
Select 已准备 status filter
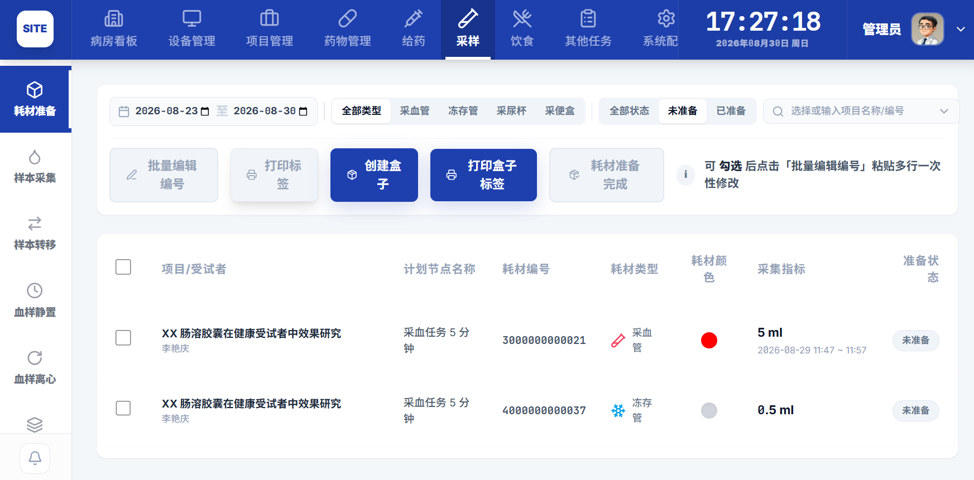731,111
